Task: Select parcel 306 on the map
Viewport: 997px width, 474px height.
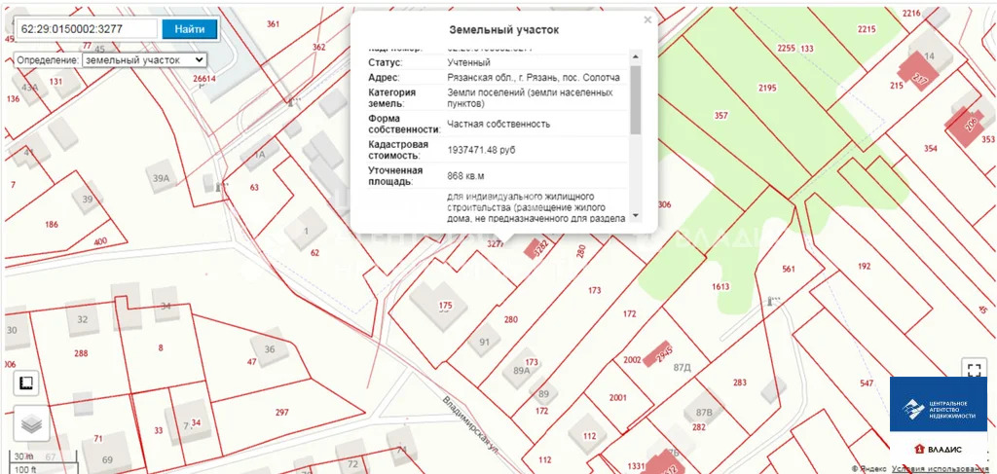Action: (x=664, y=204)
